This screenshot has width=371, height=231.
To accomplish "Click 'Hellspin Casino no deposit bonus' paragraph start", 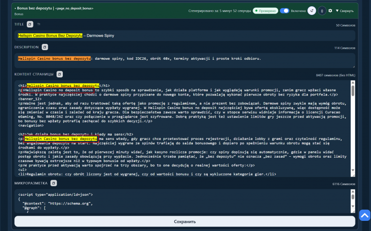I will pos(58,90).
